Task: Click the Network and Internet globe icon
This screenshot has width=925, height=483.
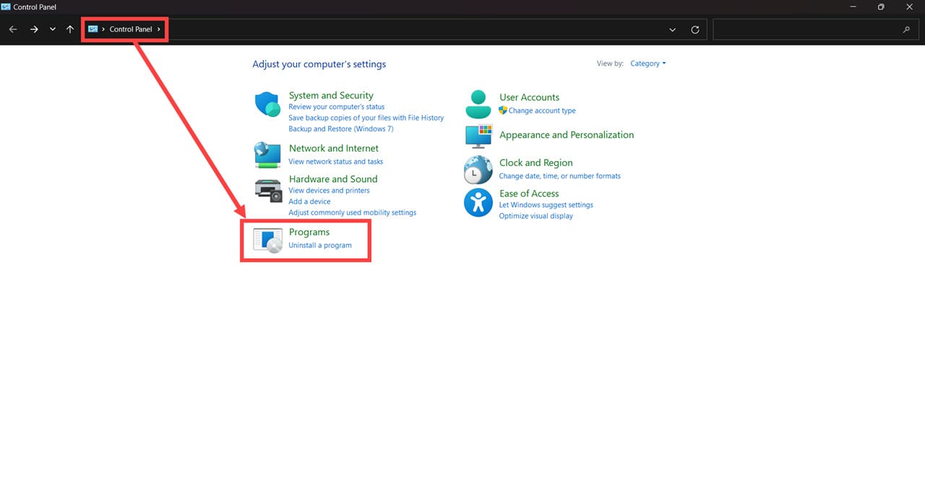Action: pyautogui.click(x=267, y=155)
